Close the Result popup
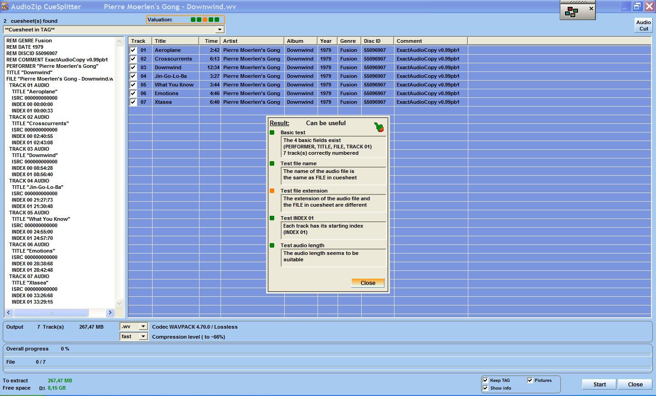656x396 pixels. pos(368,283)
